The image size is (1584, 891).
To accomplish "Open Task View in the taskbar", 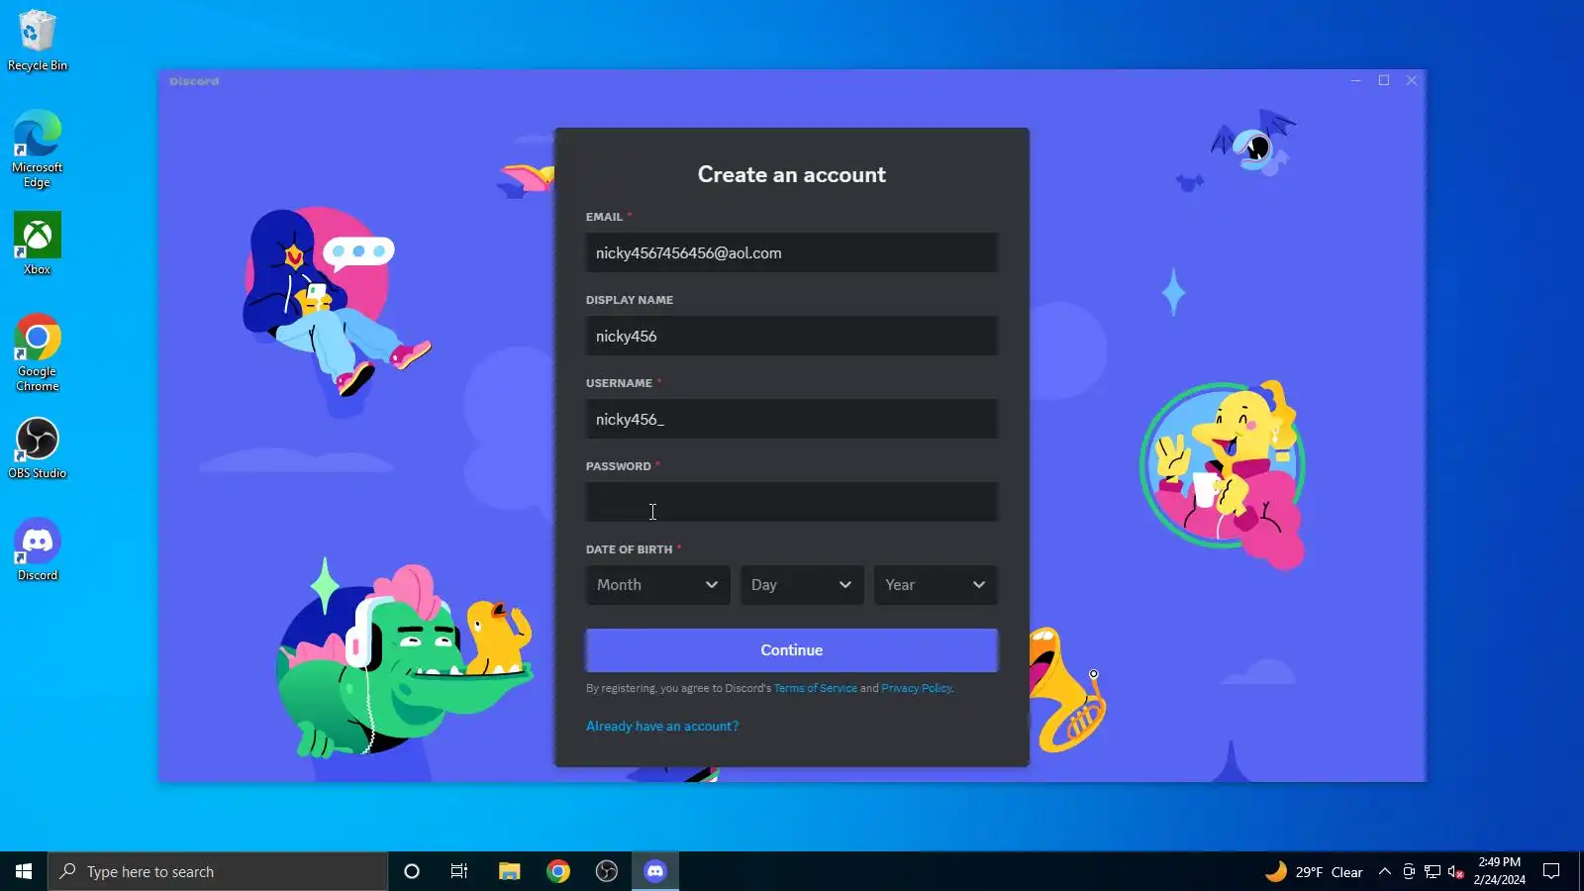I will (459, 871).
